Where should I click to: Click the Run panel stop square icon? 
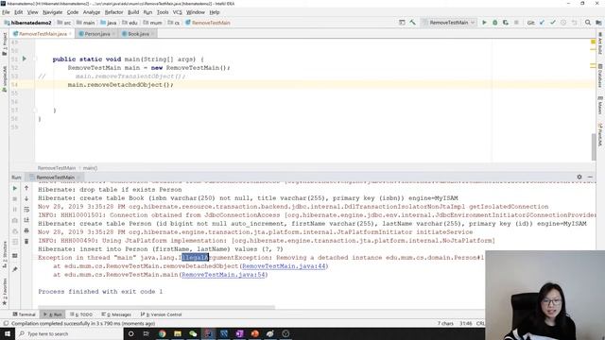point(15,199)
